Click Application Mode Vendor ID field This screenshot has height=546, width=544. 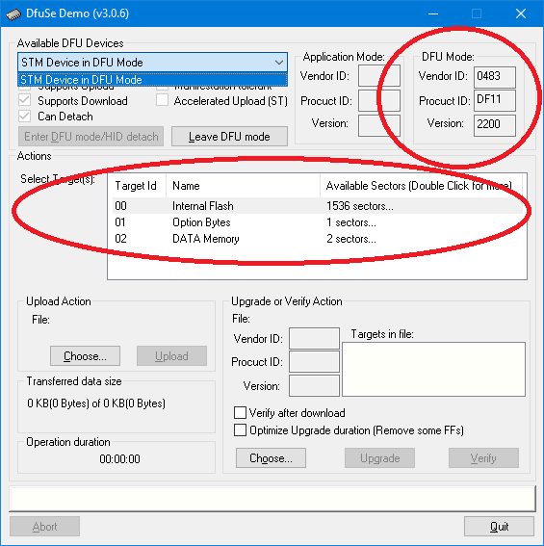coord(379,75)
